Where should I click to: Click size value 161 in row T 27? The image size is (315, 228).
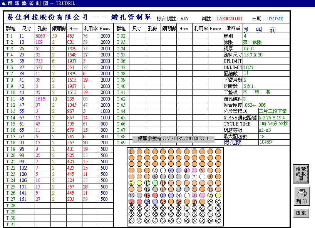[23, 199]
